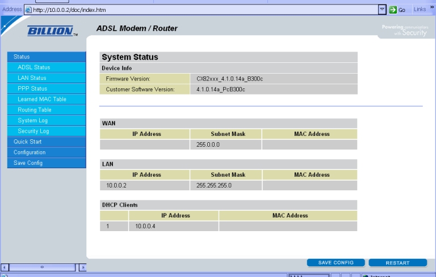Click the Customer Software Version label
This screenshot has height=277, width=436.
pos(140,90)
